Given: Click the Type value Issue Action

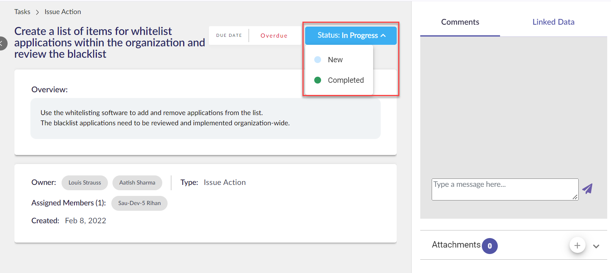Looking at the screenshot, I should point(225,182).
